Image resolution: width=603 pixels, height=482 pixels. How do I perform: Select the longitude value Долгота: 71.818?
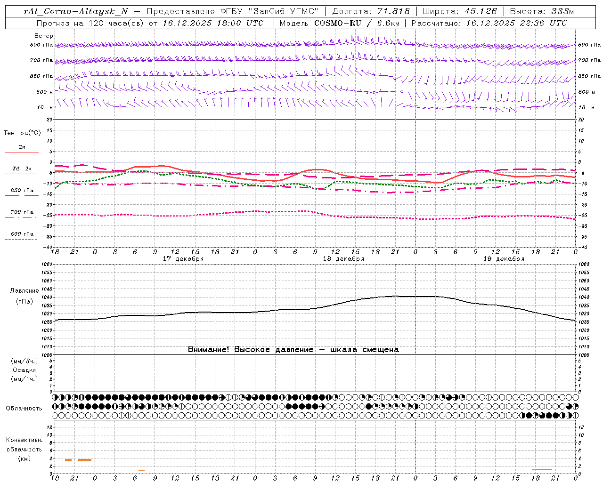pyautogui.click(x=371, y=11)
